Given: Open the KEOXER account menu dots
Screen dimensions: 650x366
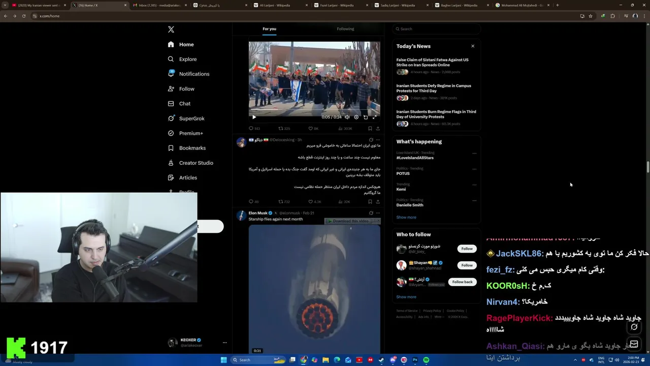Looking at the screenshot, I should (x=224, y=343).
